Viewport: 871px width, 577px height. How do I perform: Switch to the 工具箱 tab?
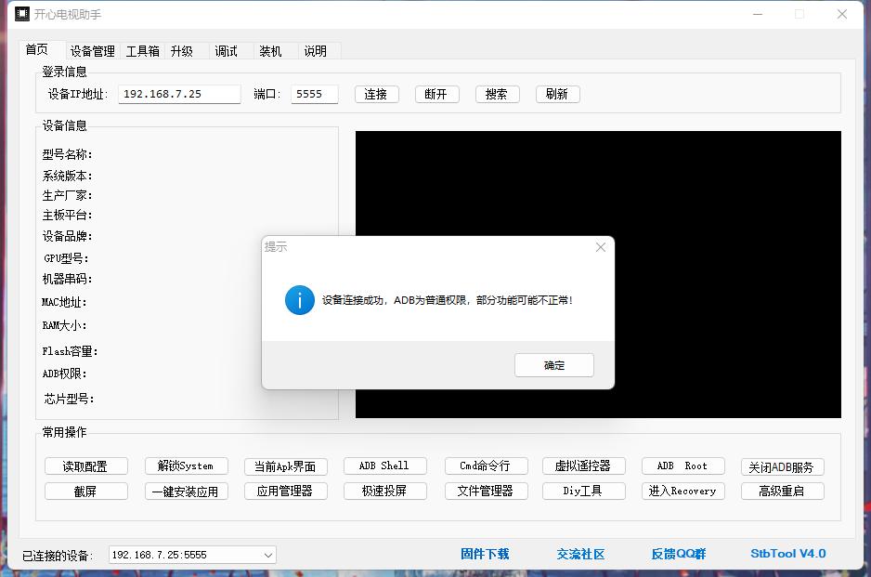tap(141, 51)
